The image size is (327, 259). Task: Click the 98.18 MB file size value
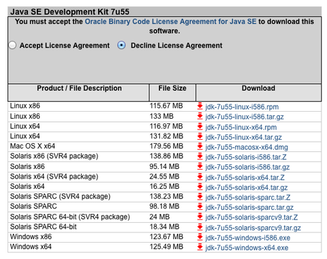pyautogui.click(x=164, y=207)
